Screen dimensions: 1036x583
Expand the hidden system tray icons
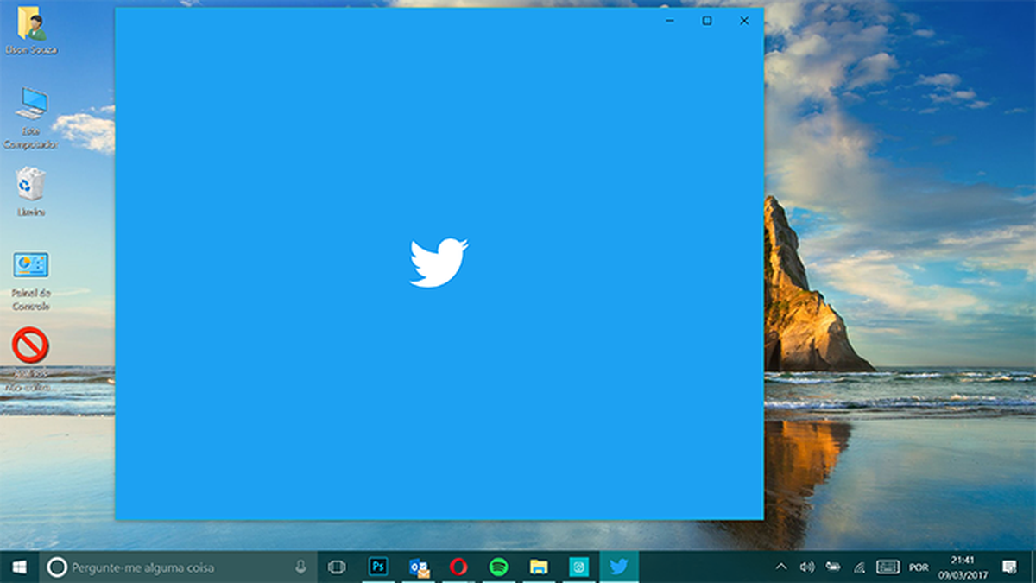[781, 567]
